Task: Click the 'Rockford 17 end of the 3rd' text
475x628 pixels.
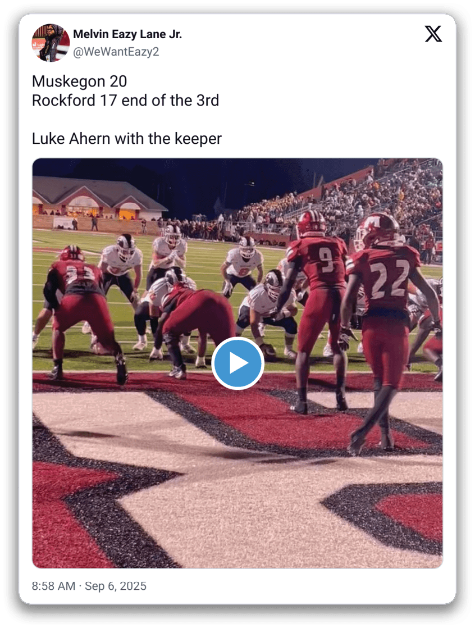Action: tap(125, 101)
